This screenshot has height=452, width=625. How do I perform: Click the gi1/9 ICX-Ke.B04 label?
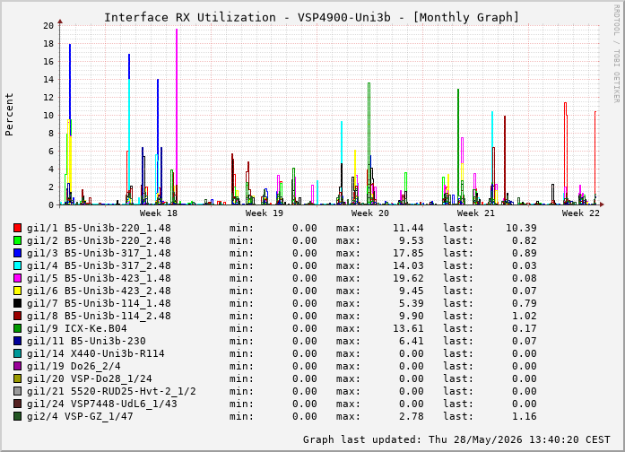pyautogui.click(x=77, y=328)
